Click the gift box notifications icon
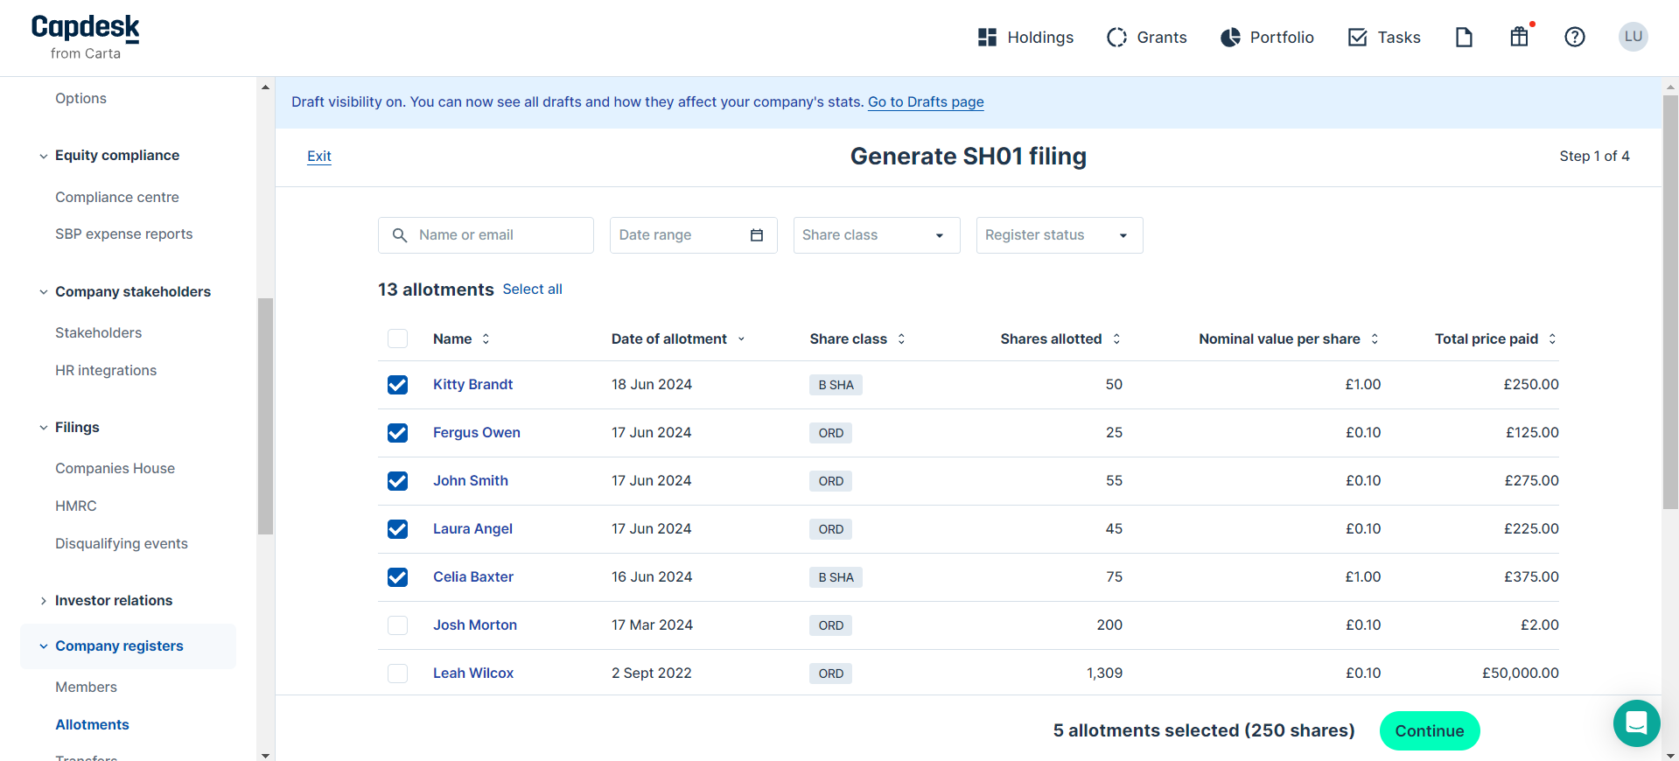This screenshot has width=1679, height=761. point(1519,37)
